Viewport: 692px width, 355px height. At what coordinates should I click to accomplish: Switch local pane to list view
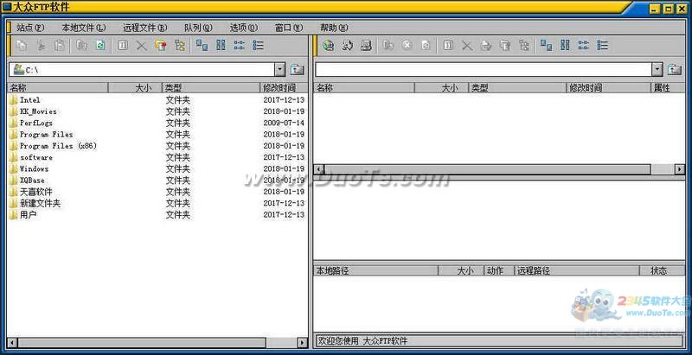[240, 46]
